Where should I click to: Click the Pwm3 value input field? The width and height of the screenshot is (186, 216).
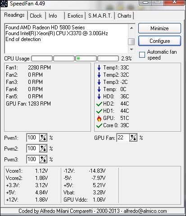[33, 159]
